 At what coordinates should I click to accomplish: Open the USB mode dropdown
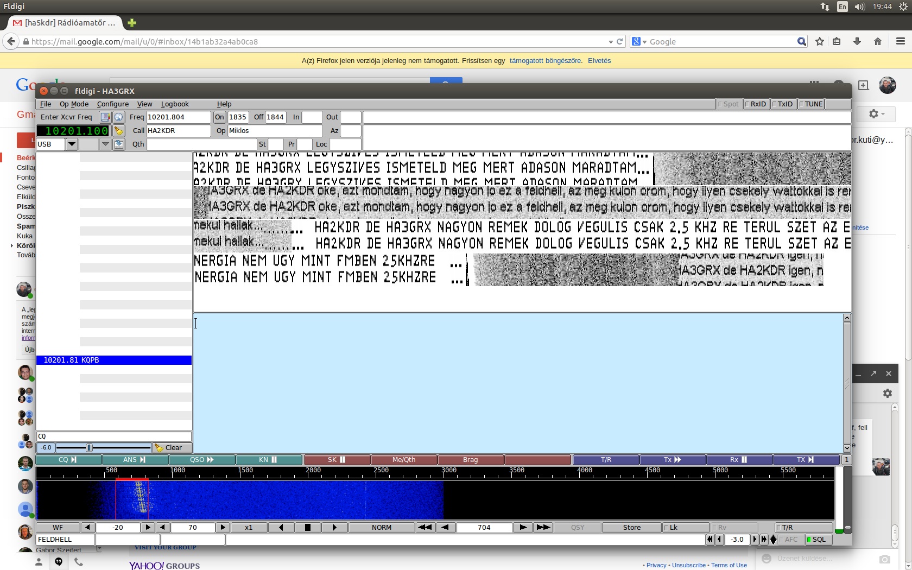tap(72, 144)
